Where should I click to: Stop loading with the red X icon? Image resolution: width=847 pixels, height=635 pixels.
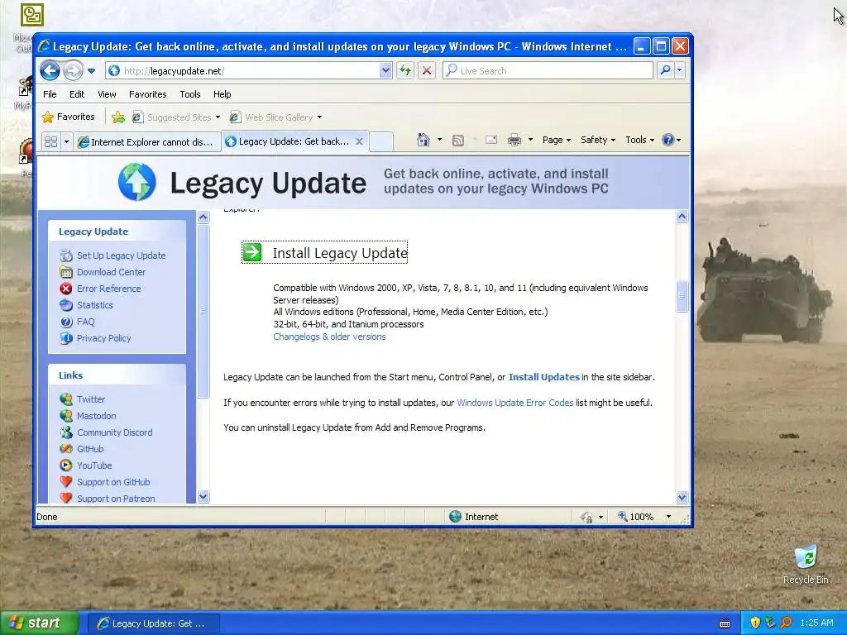(x=427, y=71)
